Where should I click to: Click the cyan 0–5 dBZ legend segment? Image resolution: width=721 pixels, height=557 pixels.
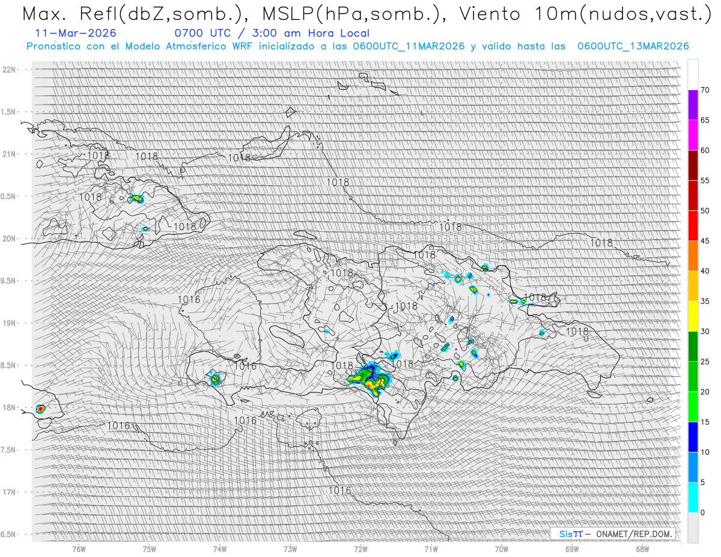[x=693, y=497]
